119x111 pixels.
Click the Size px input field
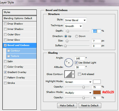[96, 41]
